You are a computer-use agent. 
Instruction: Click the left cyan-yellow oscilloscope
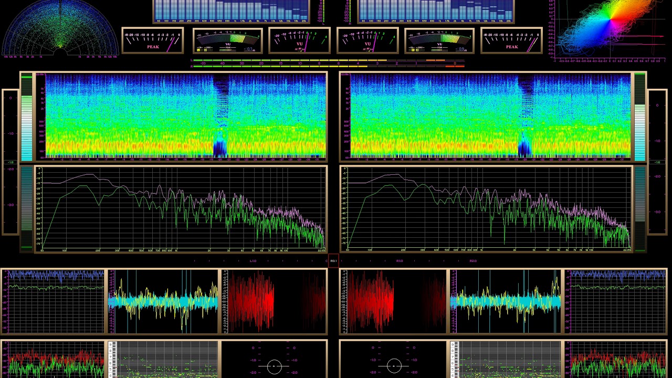click(163, 302)
